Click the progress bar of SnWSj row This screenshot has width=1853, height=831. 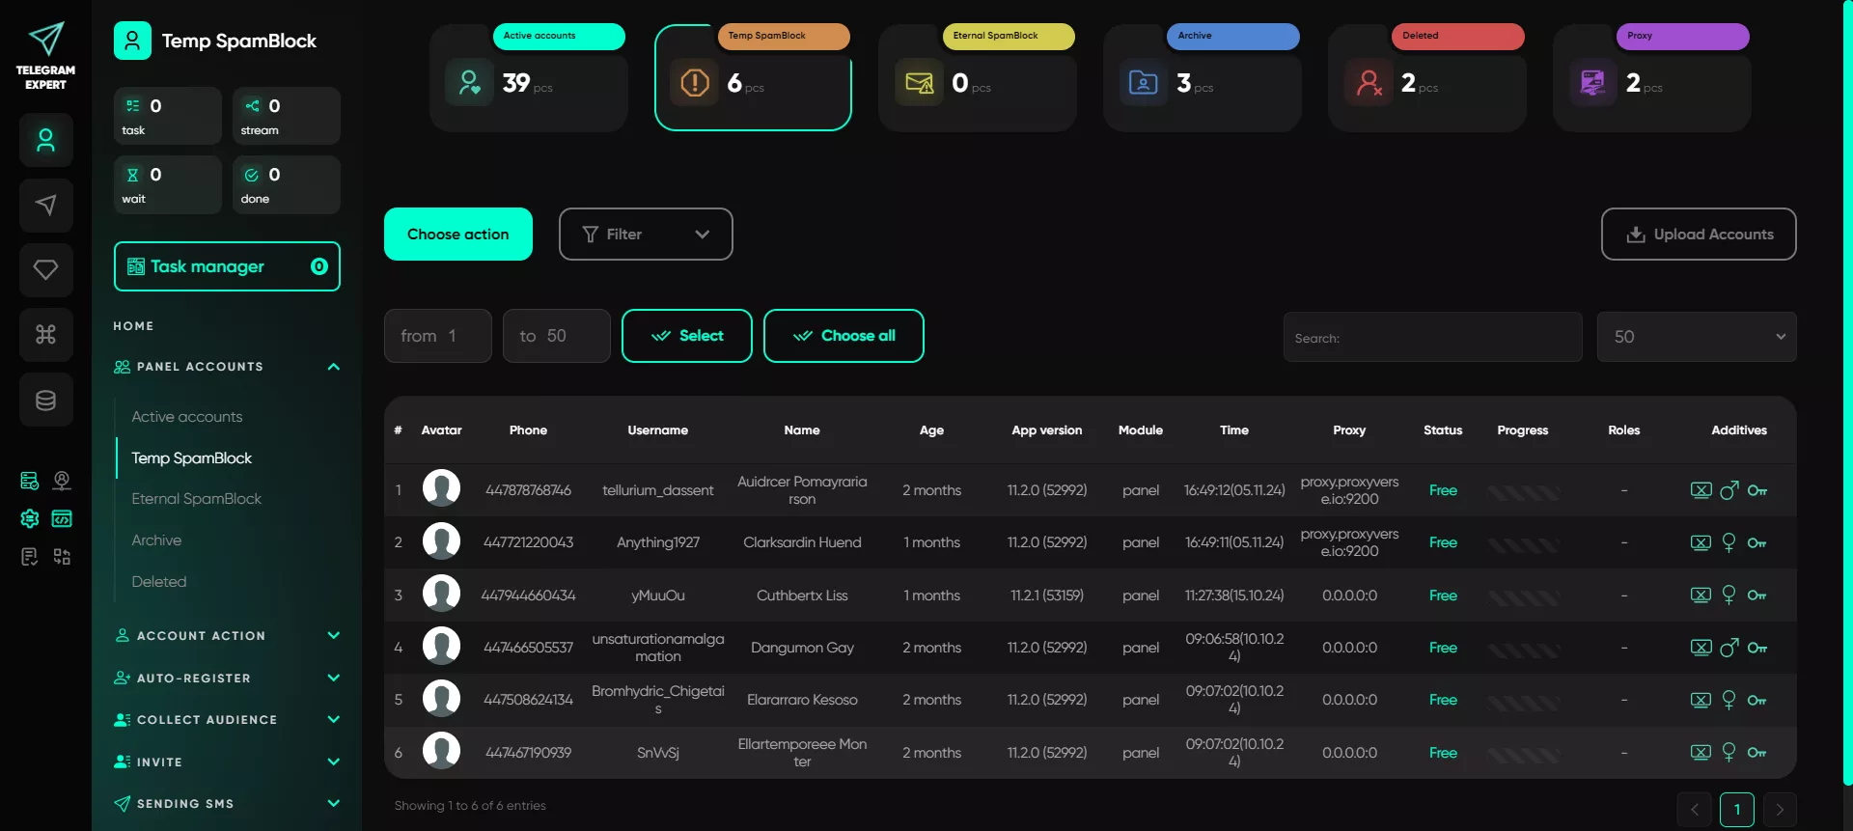(1523, 755)
